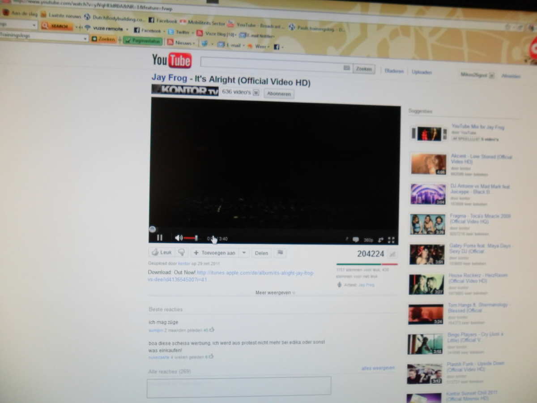Viewport: 537px width, 403px height.
Task: Open the video statistics icon beside 204224
Action: pos(392,254)
